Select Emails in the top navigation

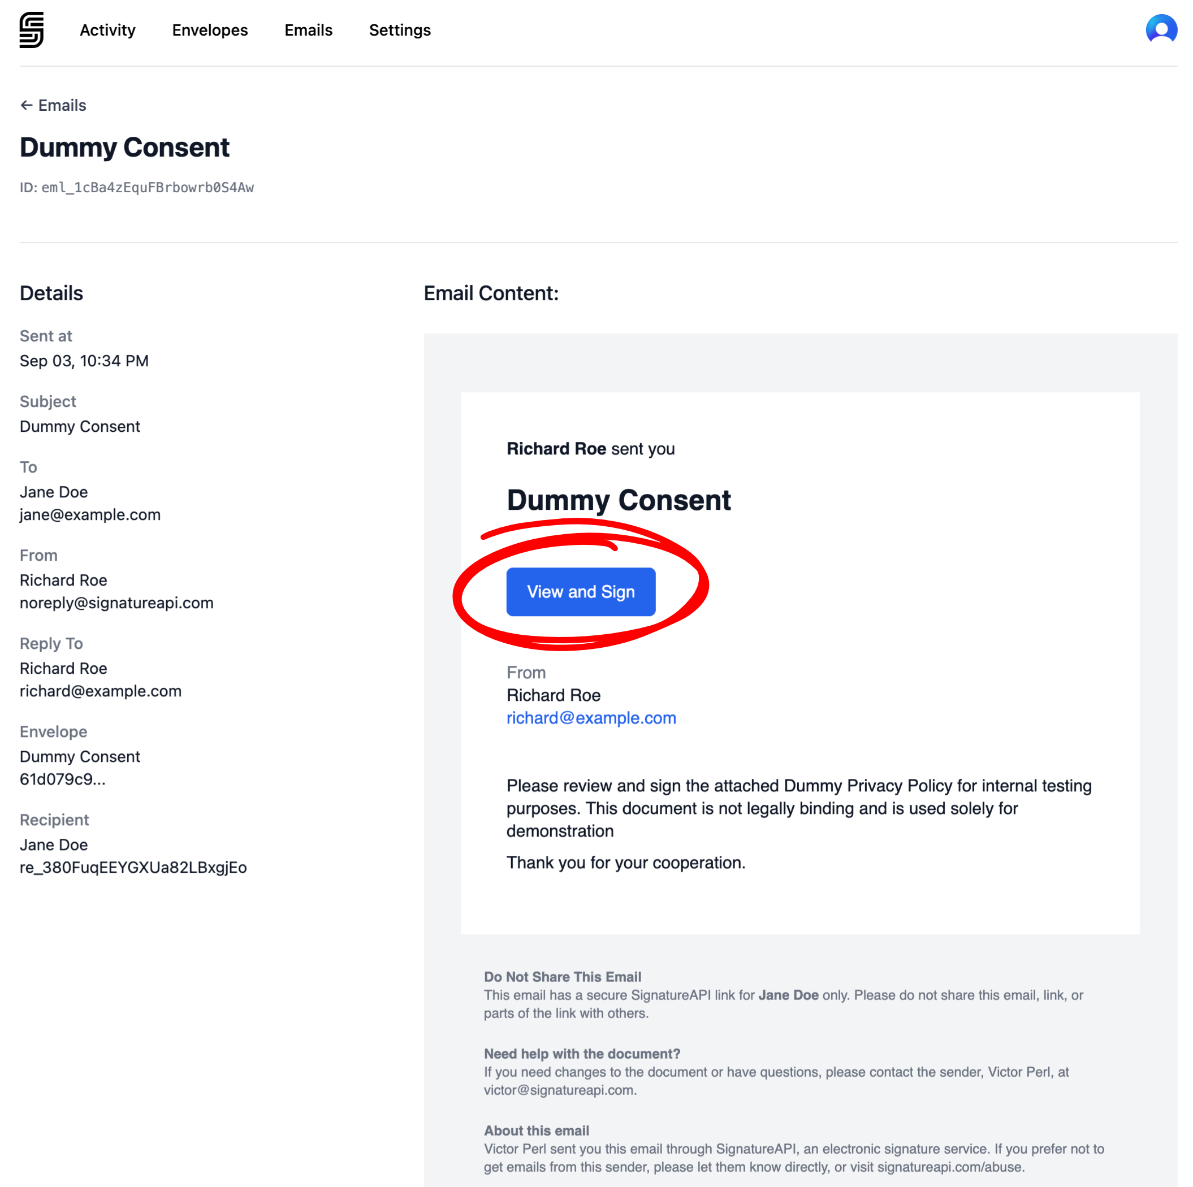(308, 31)
